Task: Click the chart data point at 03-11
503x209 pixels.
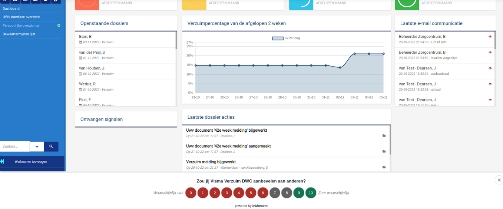Action: (x=354, y=54)
